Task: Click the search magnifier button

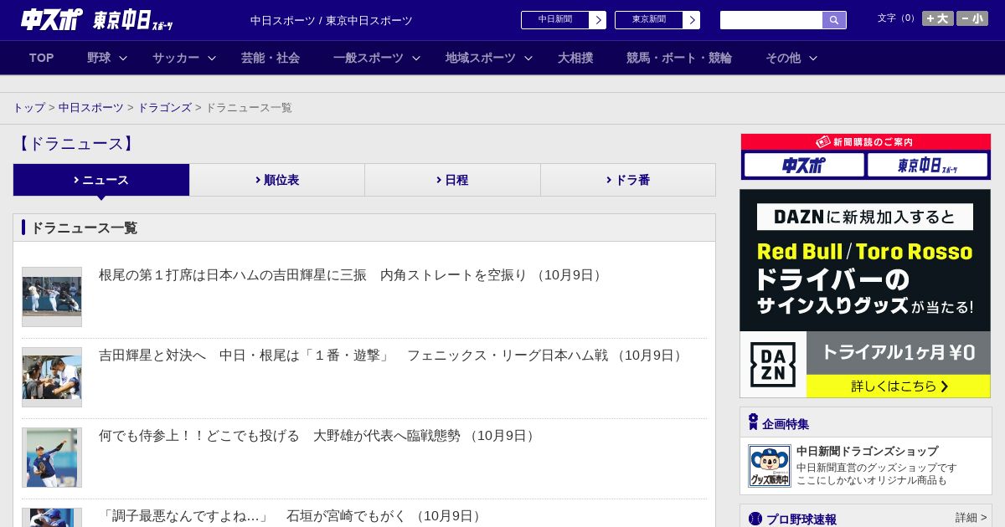Action: (x=834, y=20)
